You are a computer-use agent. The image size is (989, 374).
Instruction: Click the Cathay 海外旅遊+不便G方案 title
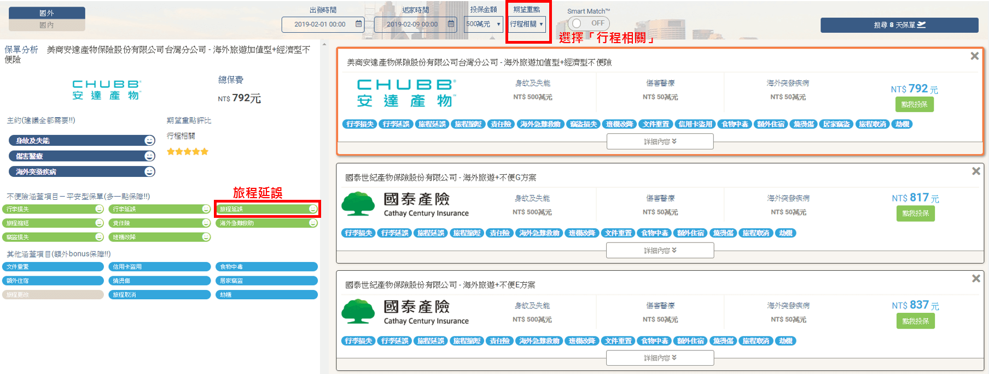pos(441,177)
